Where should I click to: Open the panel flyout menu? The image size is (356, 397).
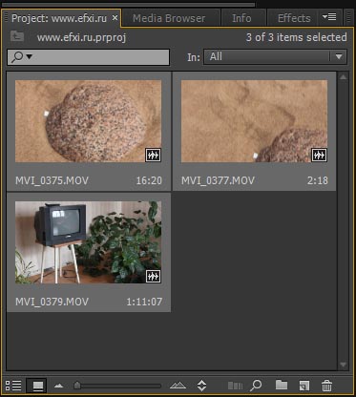329,16
